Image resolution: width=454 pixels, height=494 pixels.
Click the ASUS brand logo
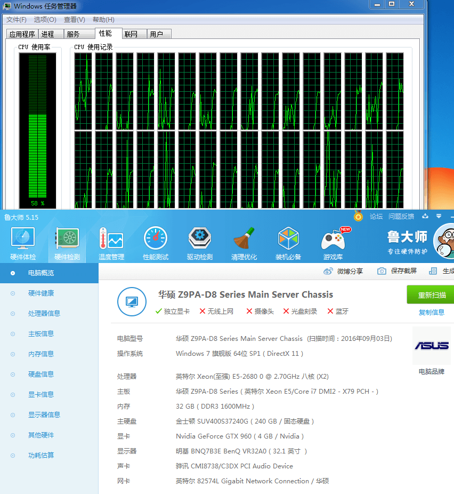(431, 346)
